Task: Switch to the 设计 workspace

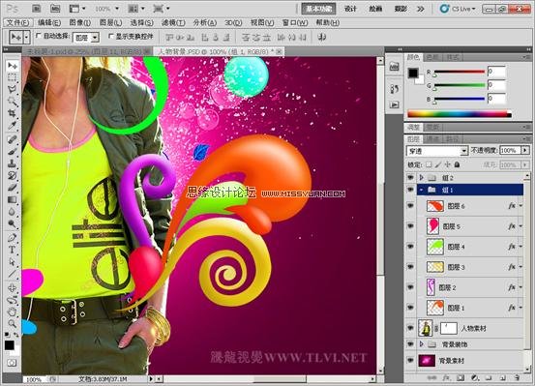Action: coord(350,9)
